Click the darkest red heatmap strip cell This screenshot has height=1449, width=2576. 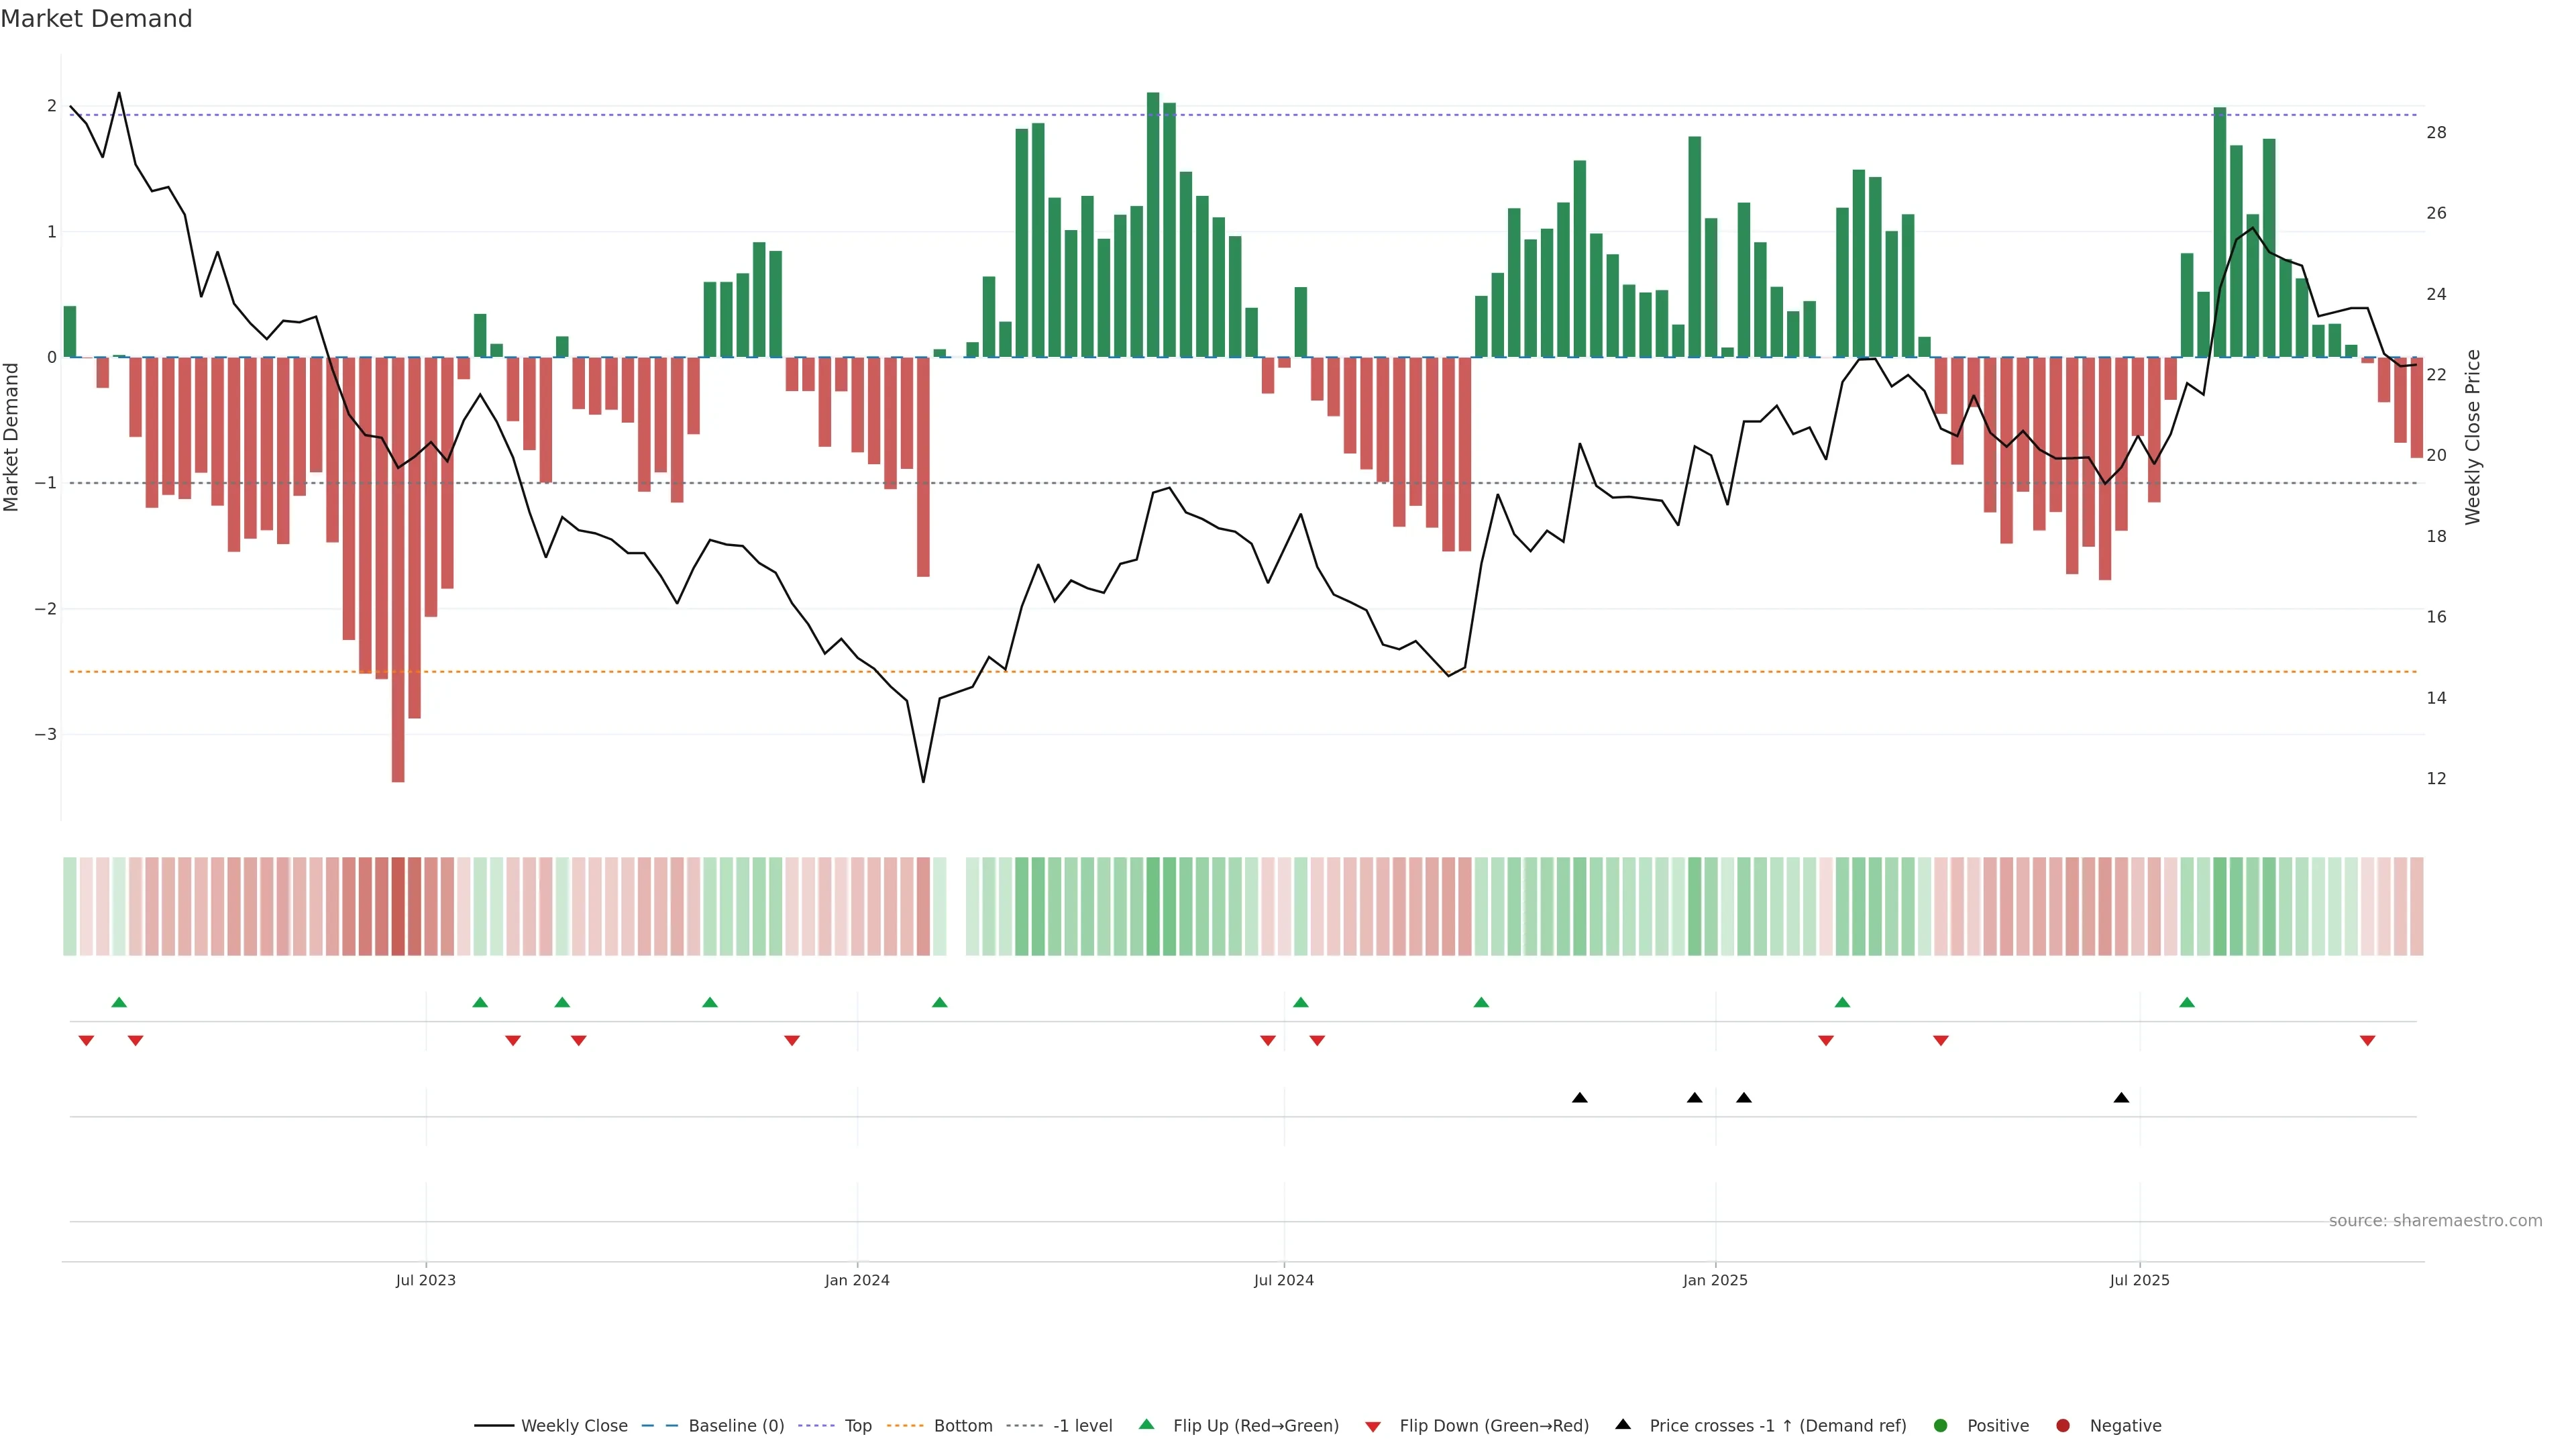click(x=398, y=906)
